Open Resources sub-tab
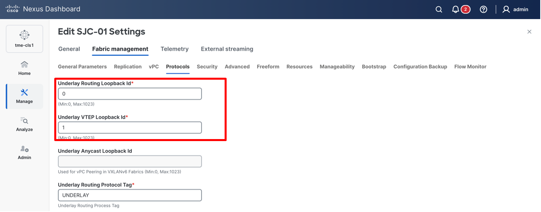Viewport: 541px width, 212px height. 299,67
